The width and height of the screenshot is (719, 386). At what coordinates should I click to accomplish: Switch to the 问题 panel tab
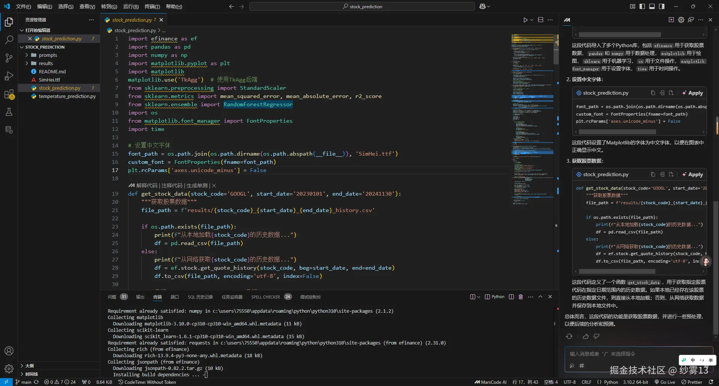point(112,297)
